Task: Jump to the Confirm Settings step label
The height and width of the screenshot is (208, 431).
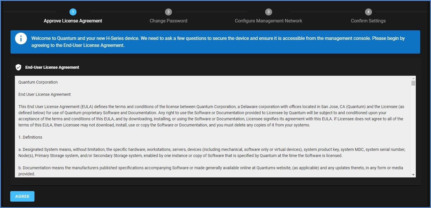Action: (x=368, y=21)
